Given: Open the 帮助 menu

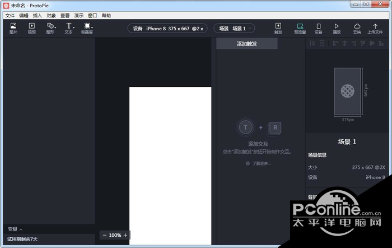Looking at the screenshot, I should (106, 16).
